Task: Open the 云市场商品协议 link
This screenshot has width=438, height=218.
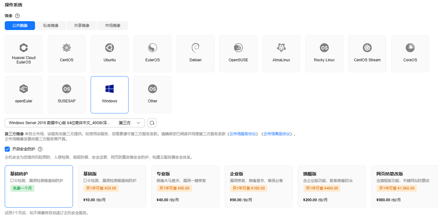Action: (277, 134)
